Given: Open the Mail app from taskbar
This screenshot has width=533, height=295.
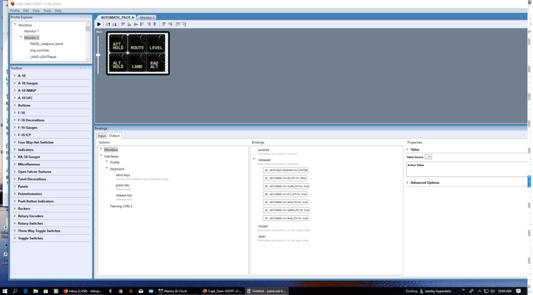Looking at the screenshot, I should click(x=141, y=291).
